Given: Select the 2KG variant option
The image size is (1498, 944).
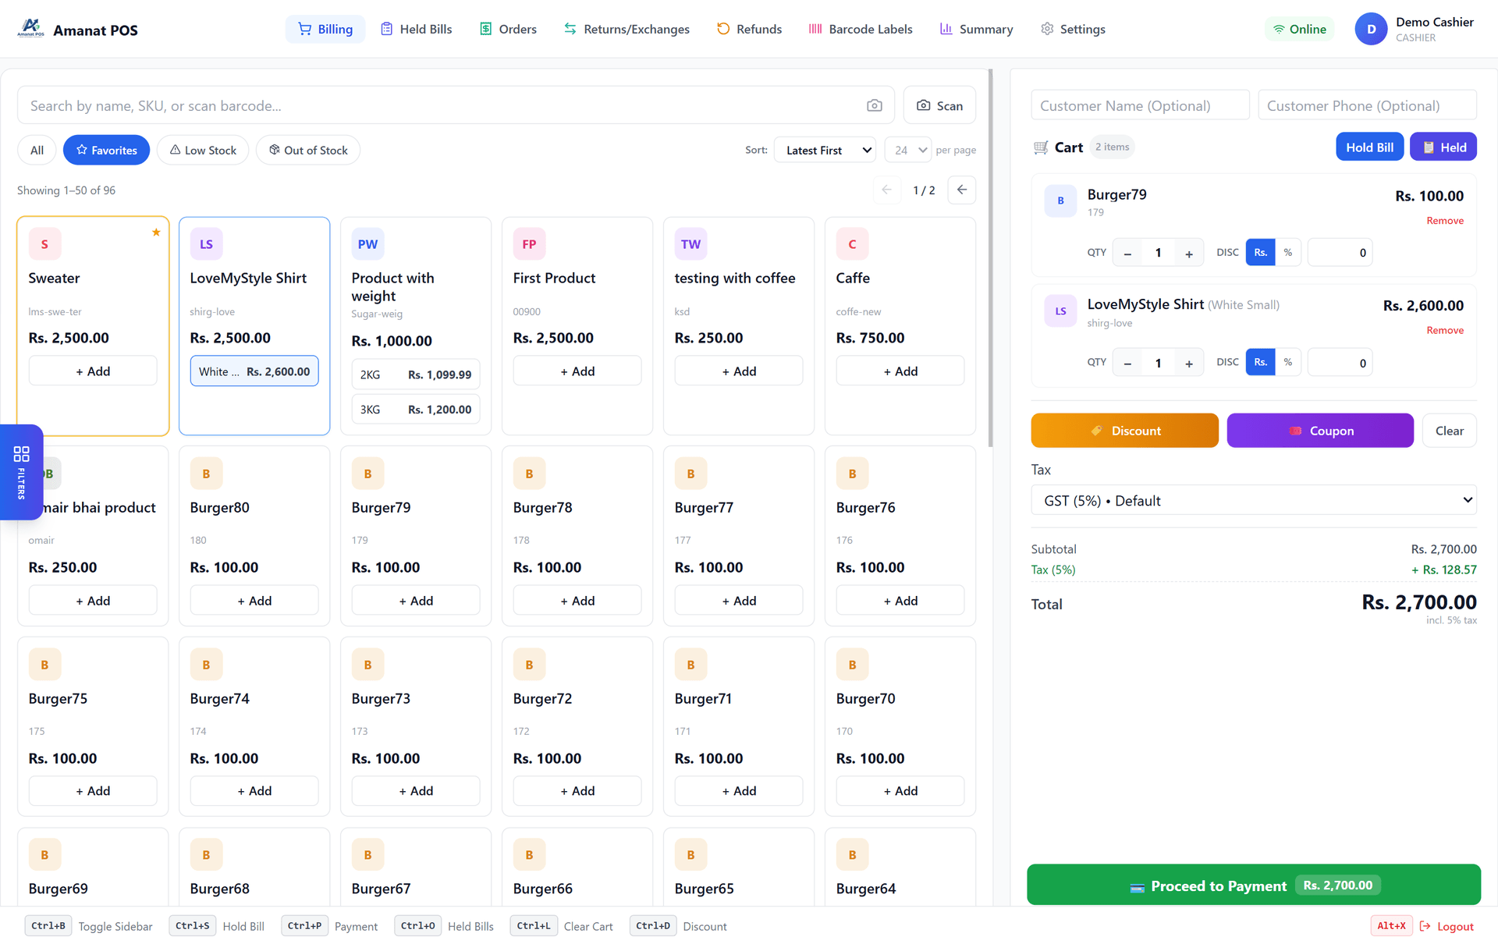Looking at the screenshot, I should pos(416,374).
